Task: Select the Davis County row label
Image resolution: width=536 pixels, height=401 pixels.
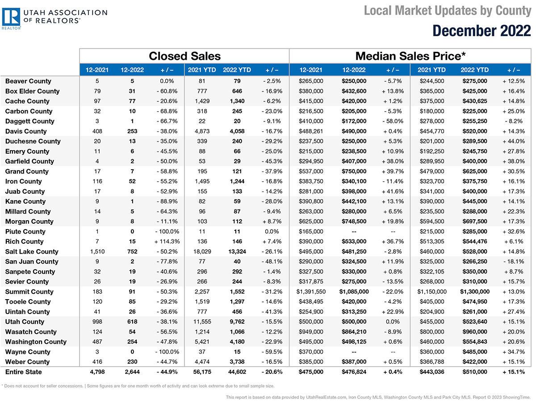Action: coord(26,131)
